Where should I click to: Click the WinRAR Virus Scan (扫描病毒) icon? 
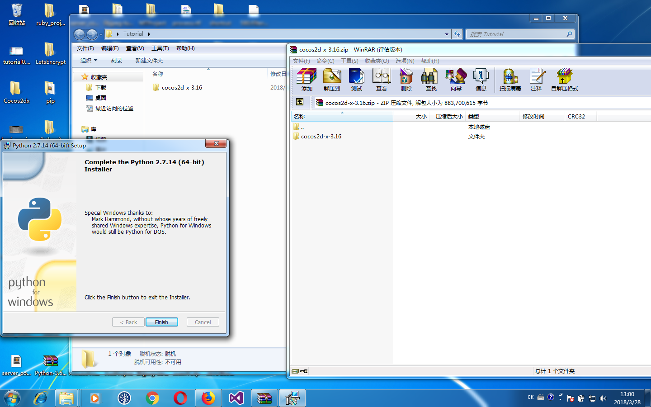pos(510,80)
